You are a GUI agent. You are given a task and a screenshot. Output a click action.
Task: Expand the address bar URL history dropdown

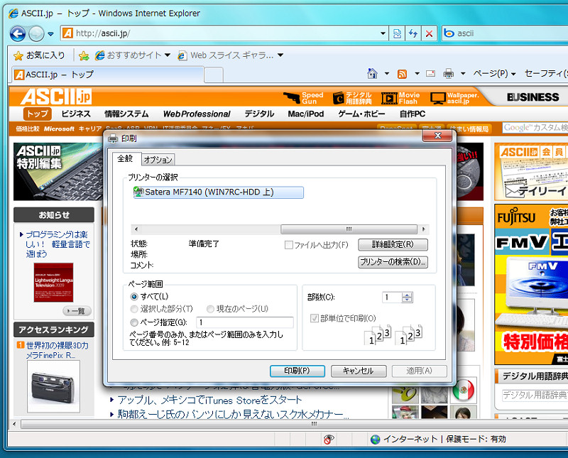point(383,33)
